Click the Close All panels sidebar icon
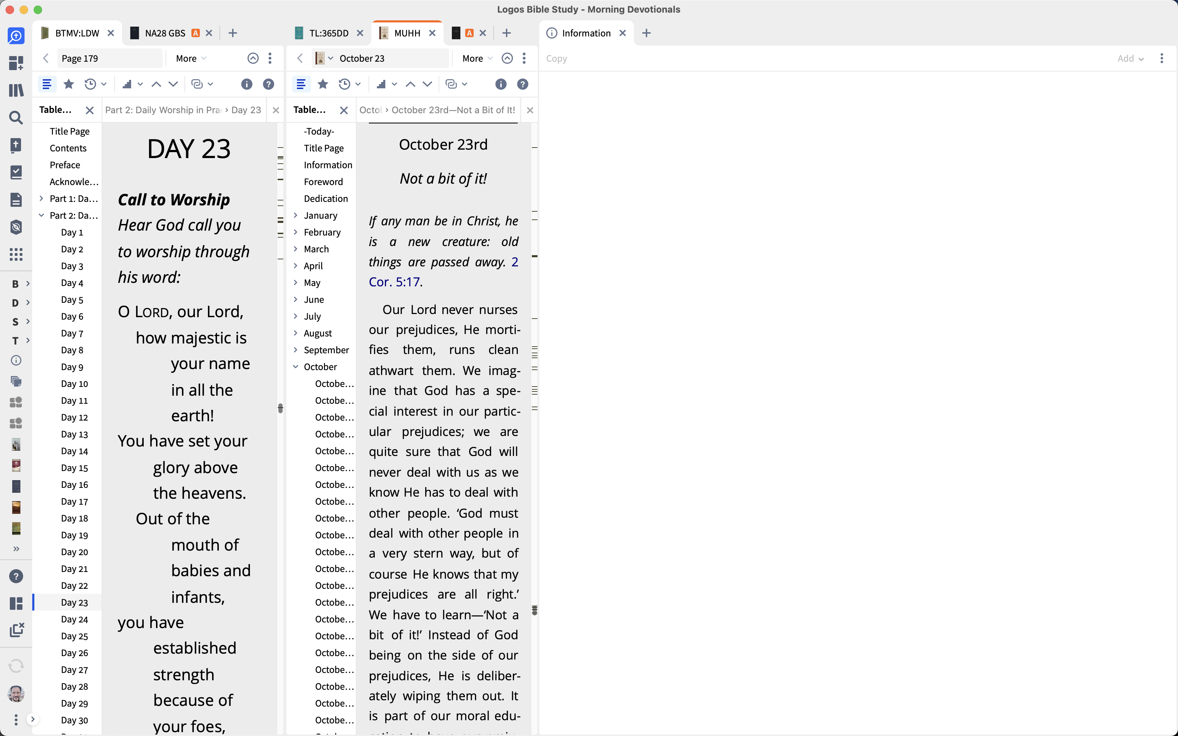 coord(16,630)
